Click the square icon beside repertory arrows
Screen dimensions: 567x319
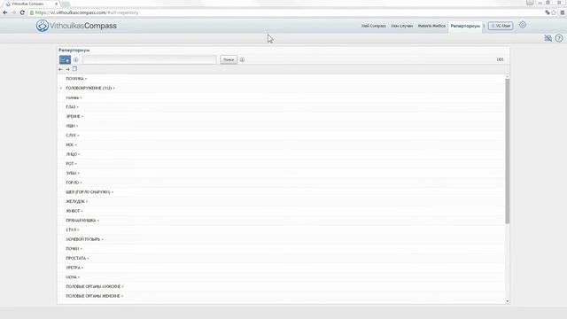74,69
